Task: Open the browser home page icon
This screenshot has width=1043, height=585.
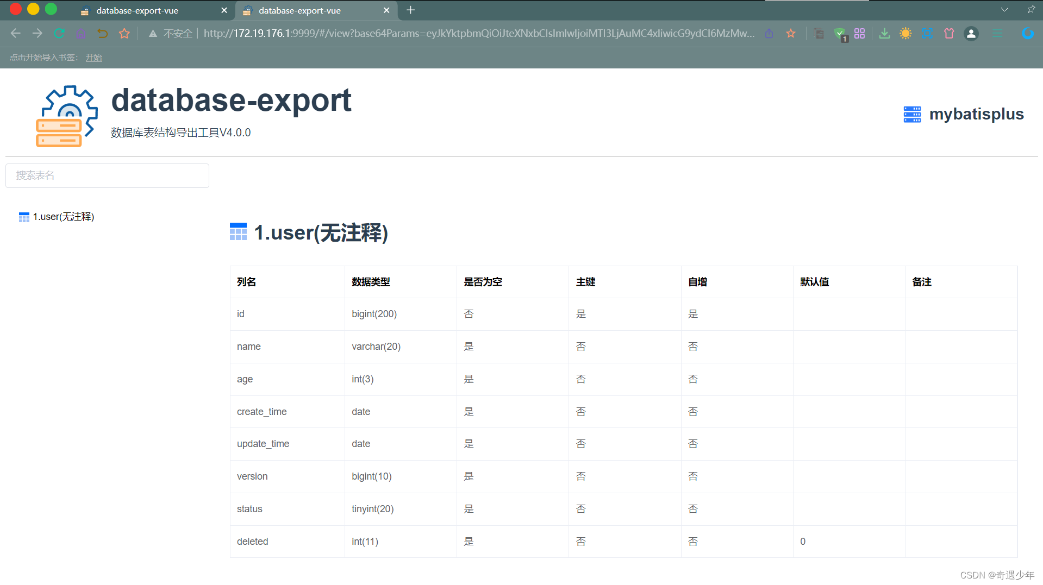Action: pos(81,34)
